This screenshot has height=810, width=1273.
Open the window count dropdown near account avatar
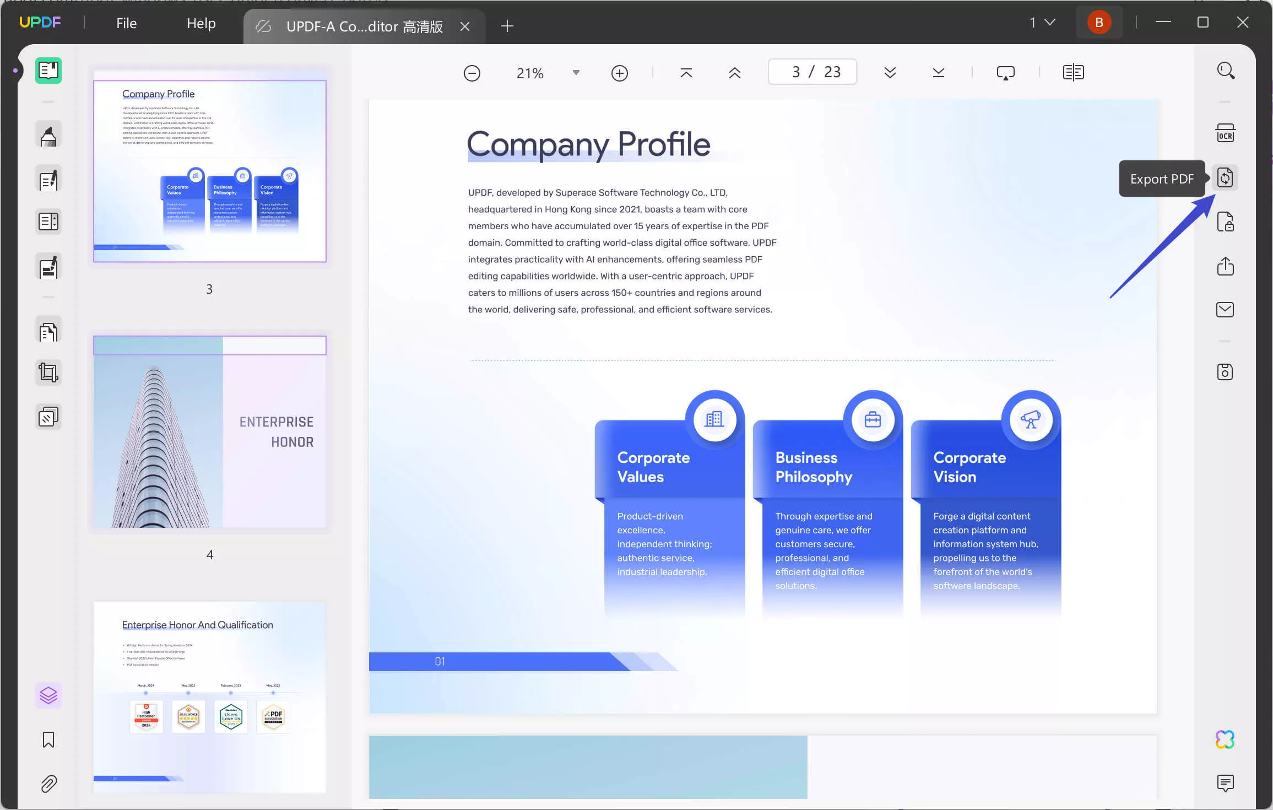click(x=1049, y=22)
